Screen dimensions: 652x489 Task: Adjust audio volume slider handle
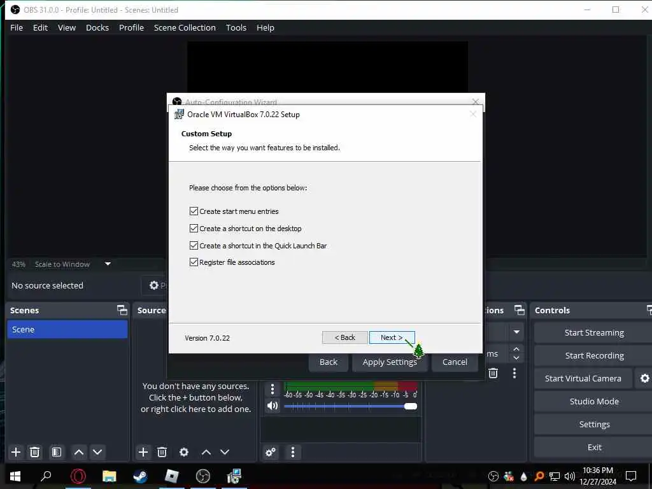point(411,406)
